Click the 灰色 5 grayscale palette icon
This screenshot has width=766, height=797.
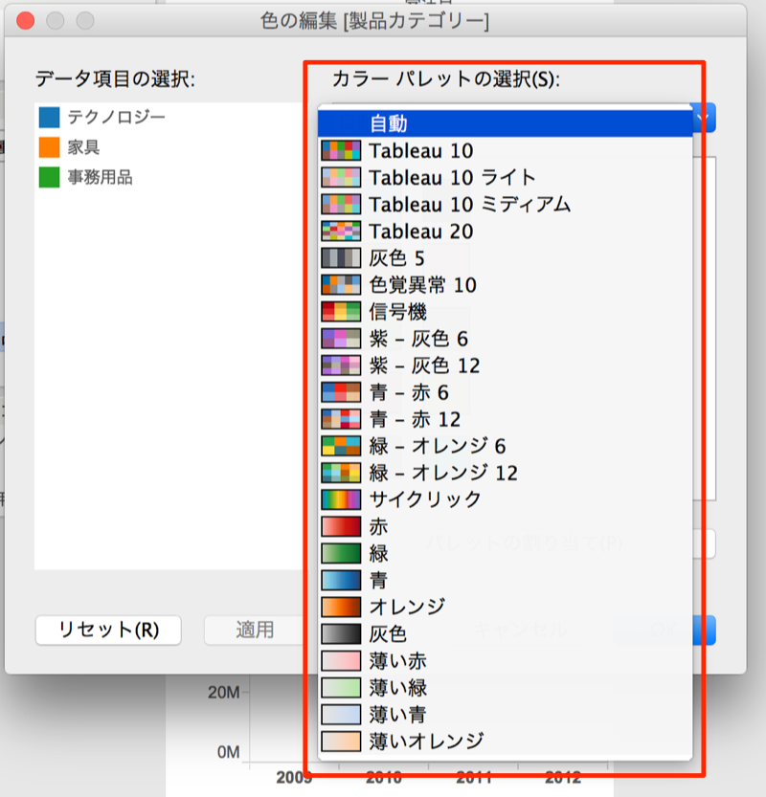coord(342,257)
